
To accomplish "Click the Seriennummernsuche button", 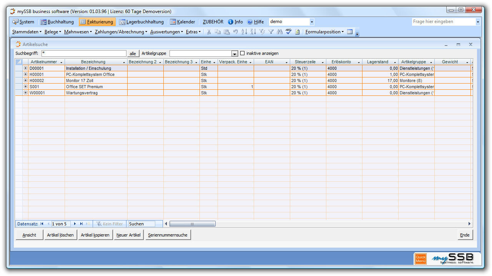I will pos(168,235).
